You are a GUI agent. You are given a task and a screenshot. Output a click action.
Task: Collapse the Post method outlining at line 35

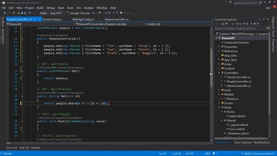coord(22,121)
